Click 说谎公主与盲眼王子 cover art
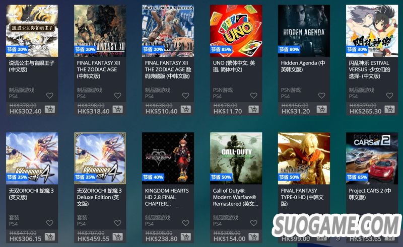 (x=32, y=31)
